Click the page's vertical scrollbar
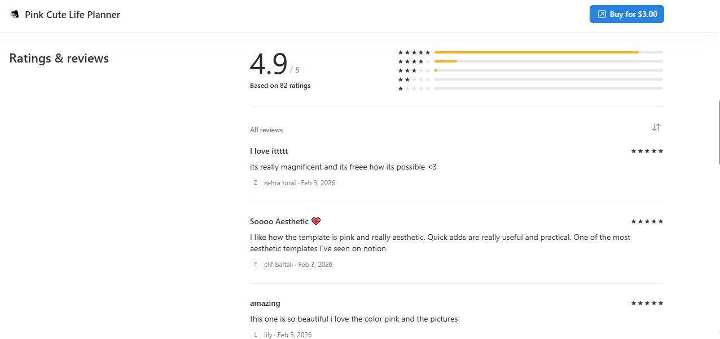The image size is (720, 339). [x=719, y=132]
